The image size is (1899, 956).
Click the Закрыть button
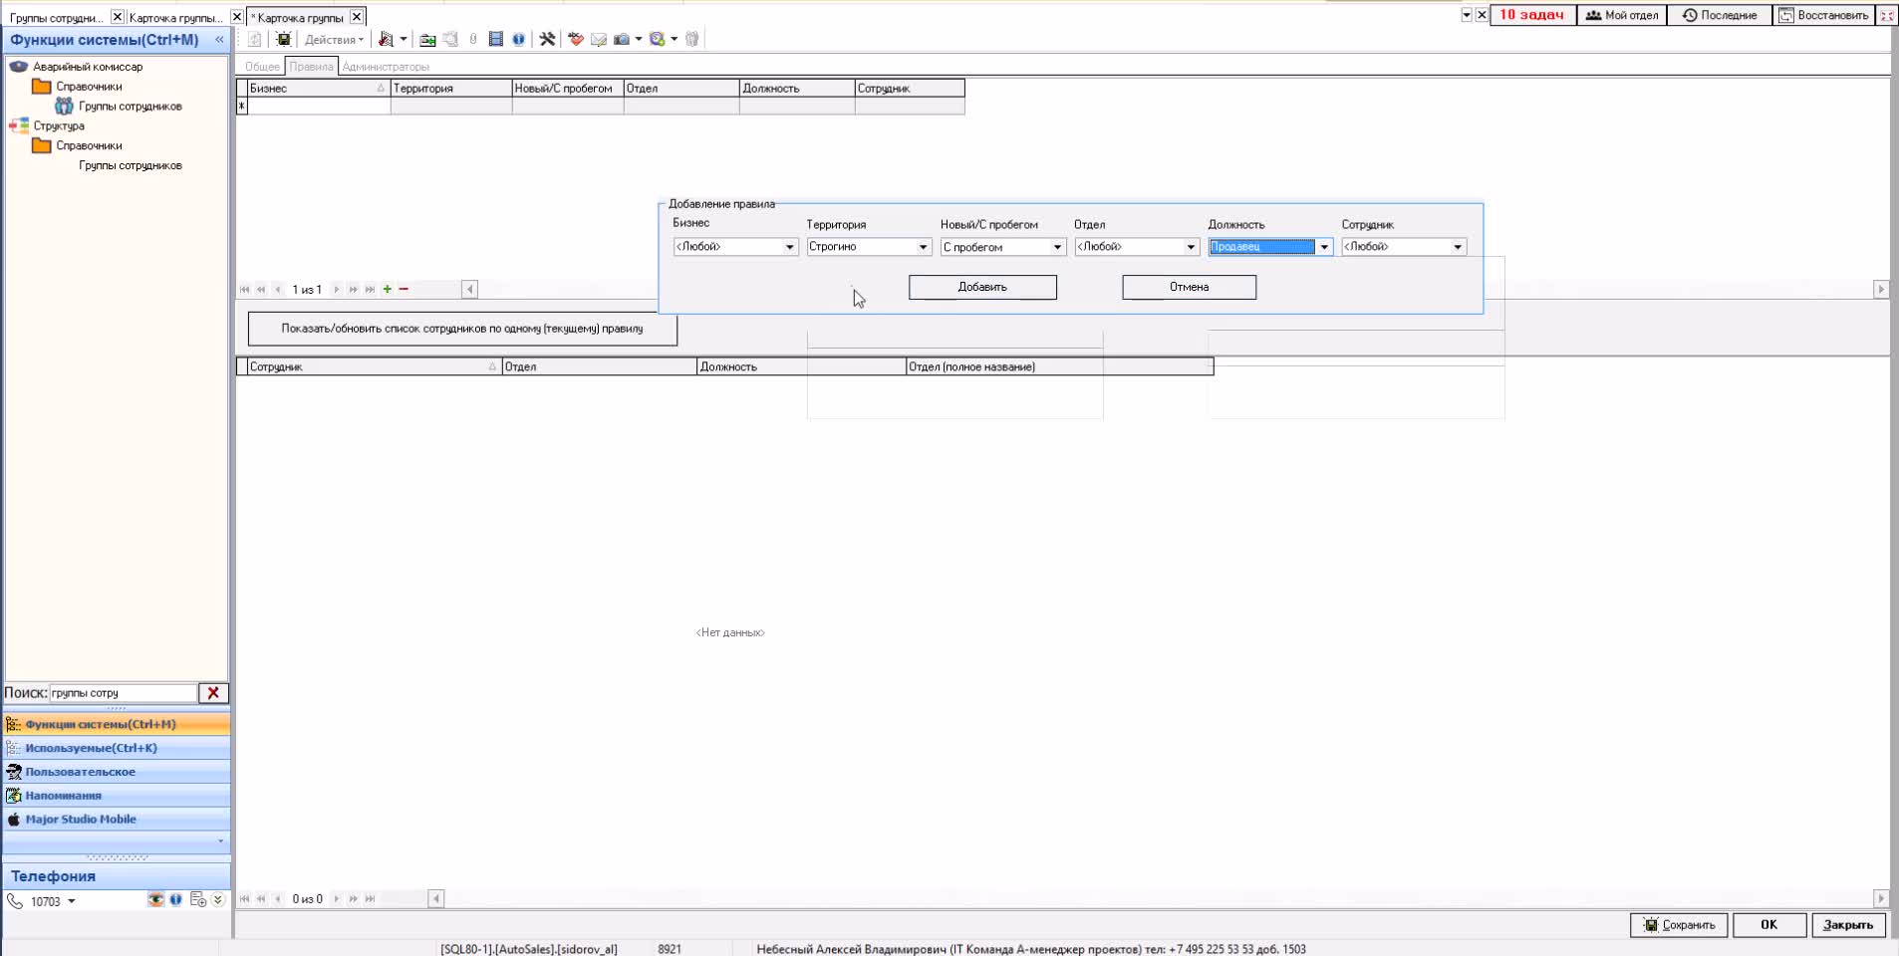(1848, 925)
